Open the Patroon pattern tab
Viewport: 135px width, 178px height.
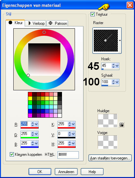point(57,23)
